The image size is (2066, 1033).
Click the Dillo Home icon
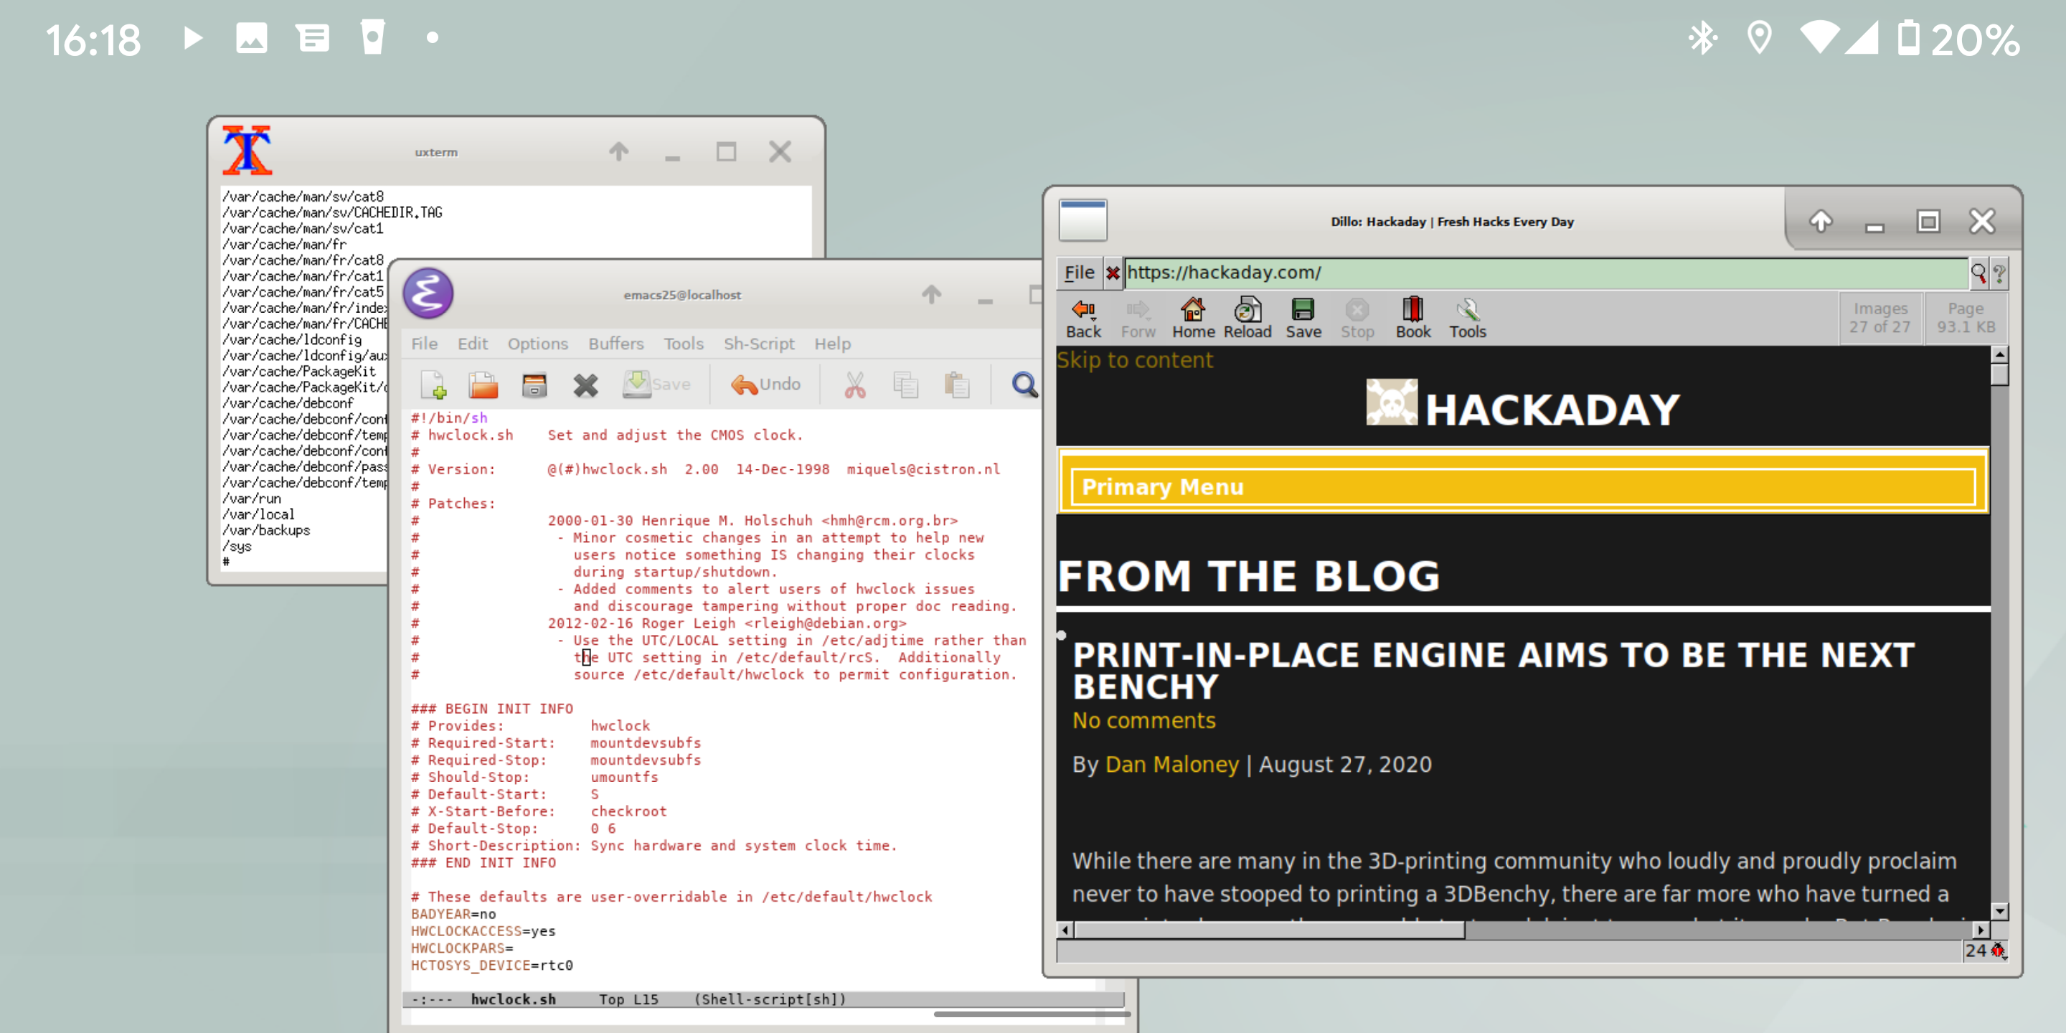point(1195,316)
